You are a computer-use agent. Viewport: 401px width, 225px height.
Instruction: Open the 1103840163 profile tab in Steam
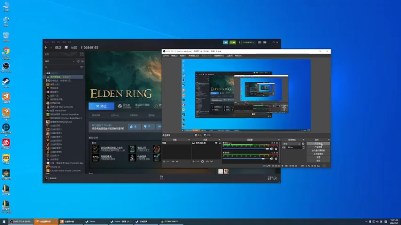click(89, 48)
